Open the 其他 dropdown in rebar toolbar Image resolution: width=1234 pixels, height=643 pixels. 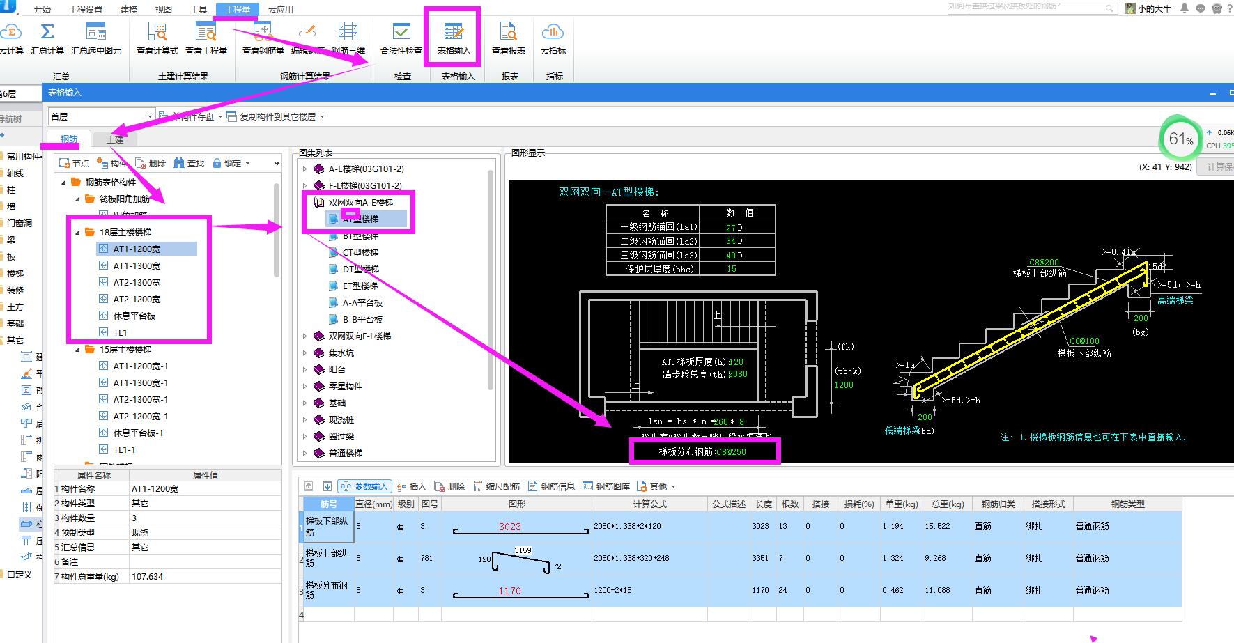point(656,486)
